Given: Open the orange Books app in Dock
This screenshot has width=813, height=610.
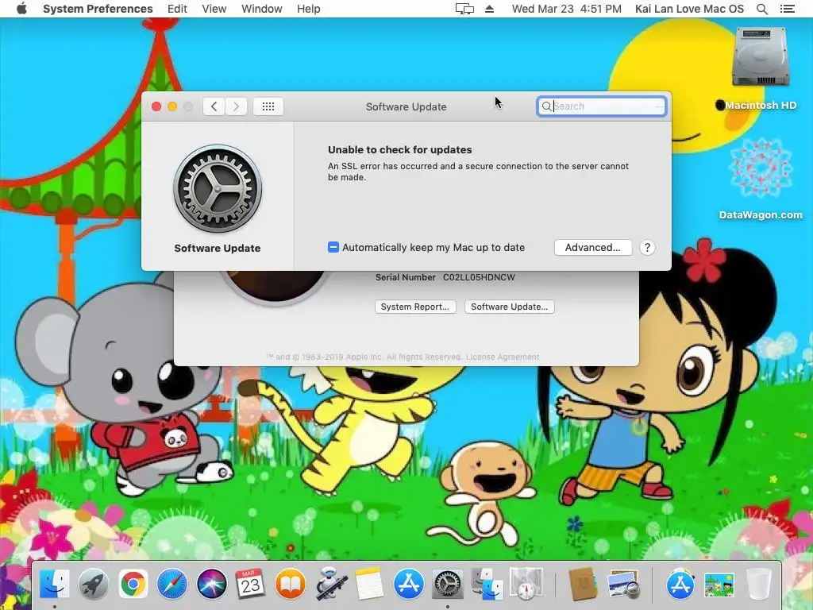Looking at the screenshot, I should click(291, 584).
